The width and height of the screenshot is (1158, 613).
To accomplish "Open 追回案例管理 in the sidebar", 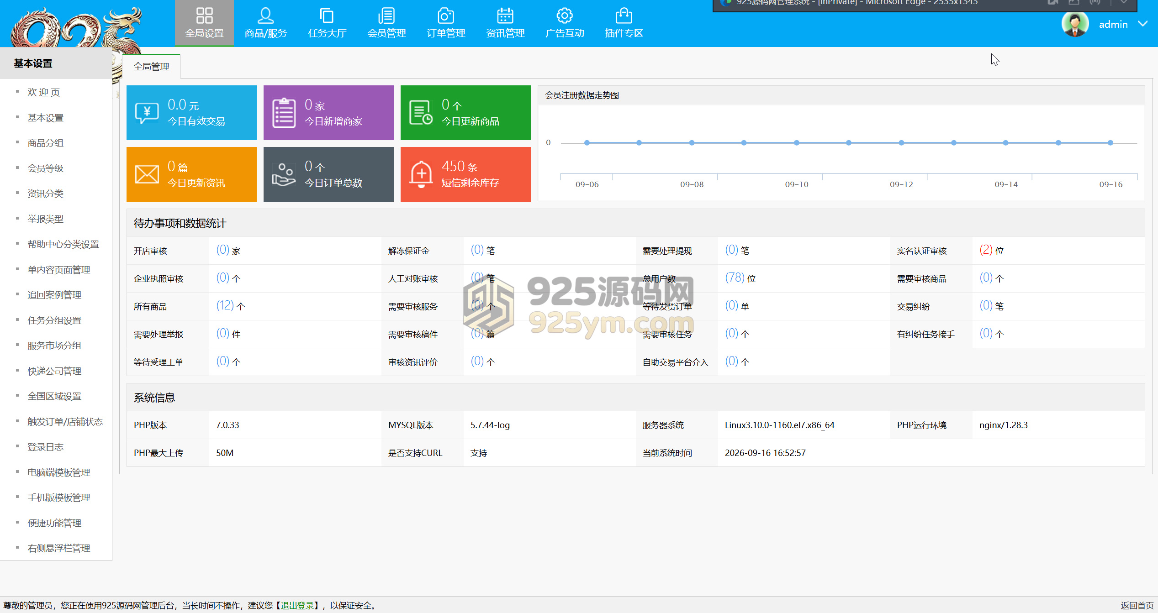I will click(54, 295).
